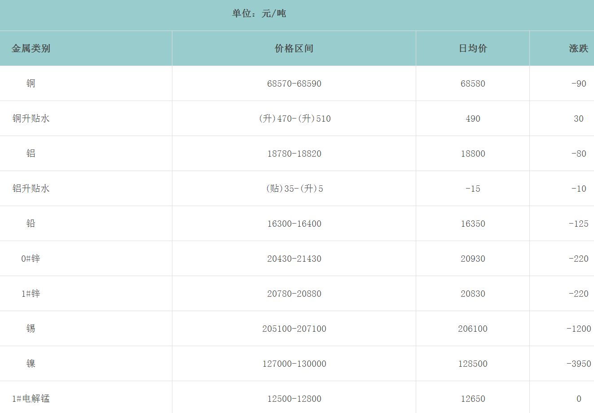Click the range "(贴)35-(升)5"
594x413 pixels.
point(295,189)
